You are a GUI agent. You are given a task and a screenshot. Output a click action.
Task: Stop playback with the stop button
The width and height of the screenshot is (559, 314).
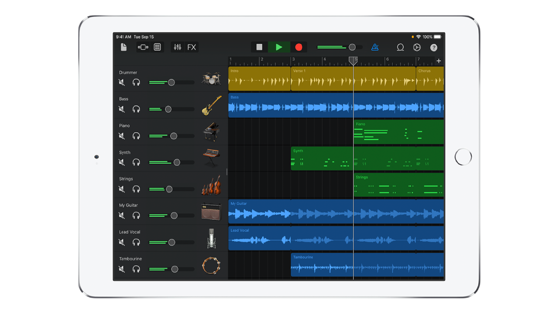point(259,47)
